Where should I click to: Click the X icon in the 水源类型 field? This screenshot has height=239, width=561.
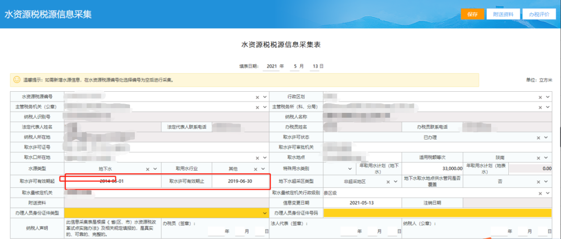coord(148,169)
